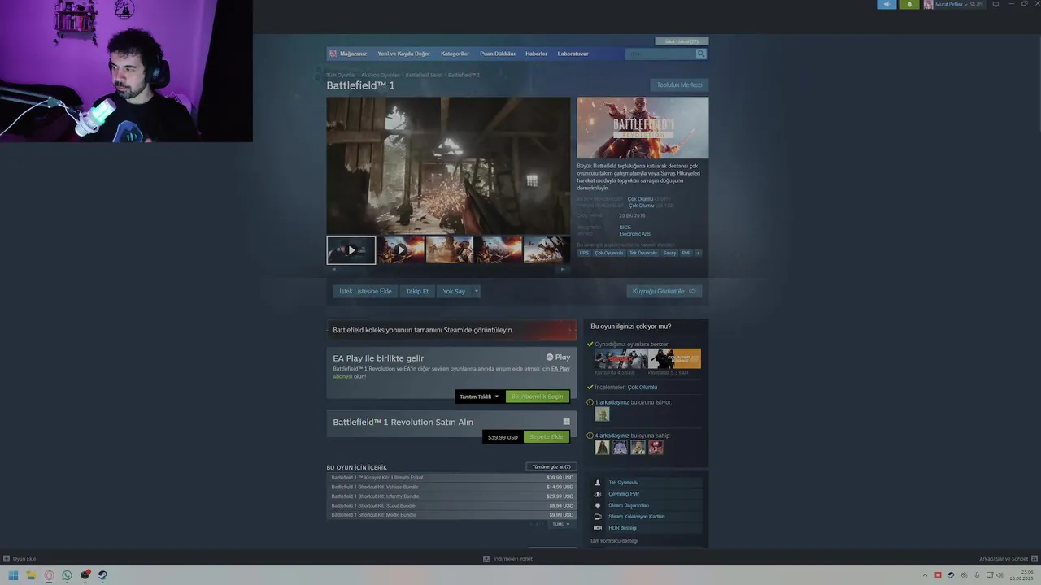
Task: Open the TÜMÜ dropdown under content list
Action: click(x=560, y=524)
